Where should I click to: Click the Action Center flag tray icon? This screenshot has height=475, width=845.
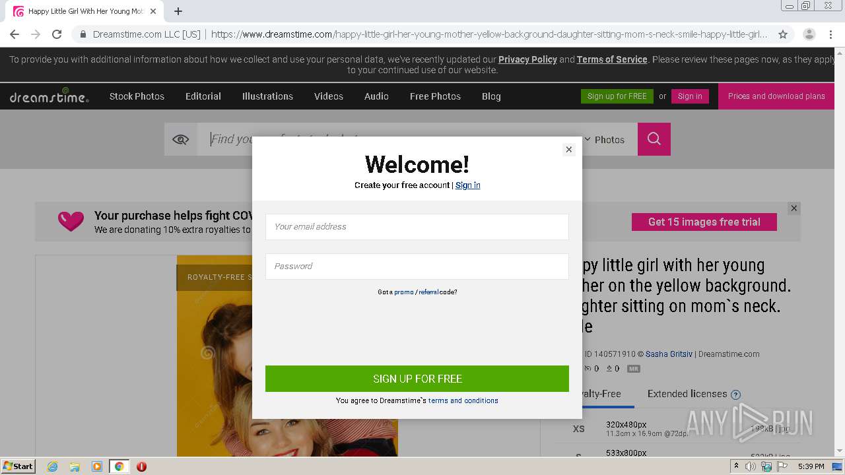click(782, 466)
